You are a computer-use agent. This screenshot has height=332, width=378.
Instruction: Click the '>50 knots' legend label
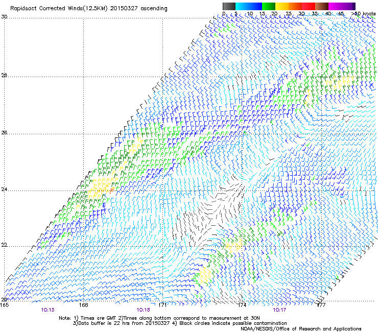click(363, 13)
